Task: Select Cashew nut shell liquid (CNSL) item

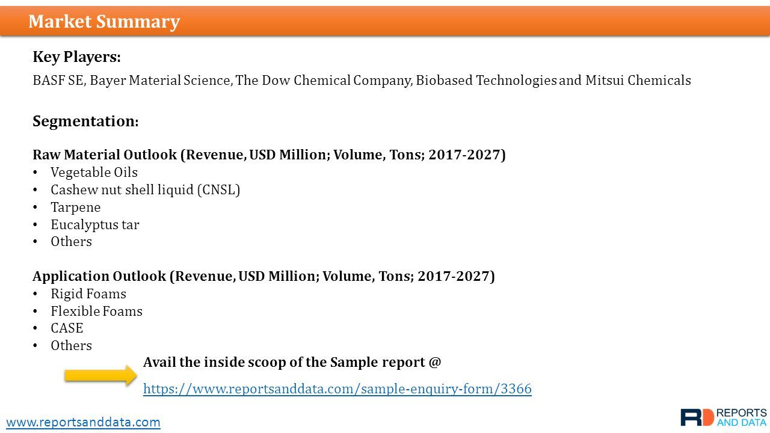Action: click(x=145, y=190)
